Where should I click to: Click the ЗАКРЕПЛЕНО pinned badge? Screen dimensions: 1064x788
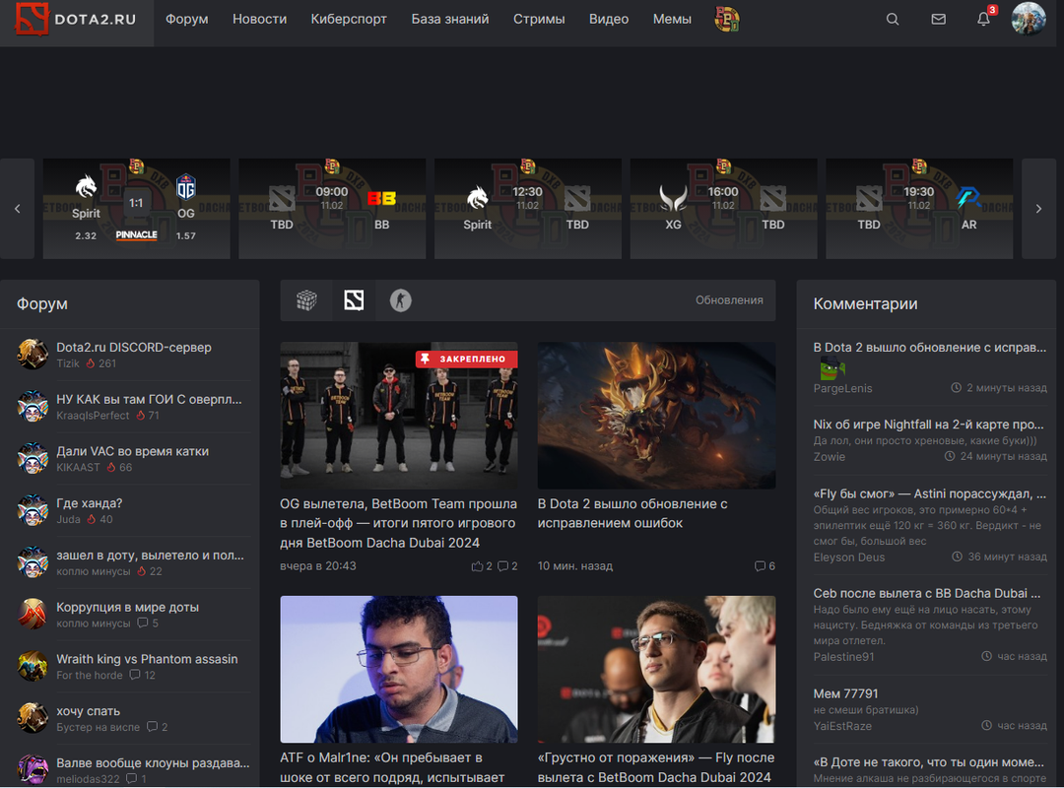click(466, 359)
